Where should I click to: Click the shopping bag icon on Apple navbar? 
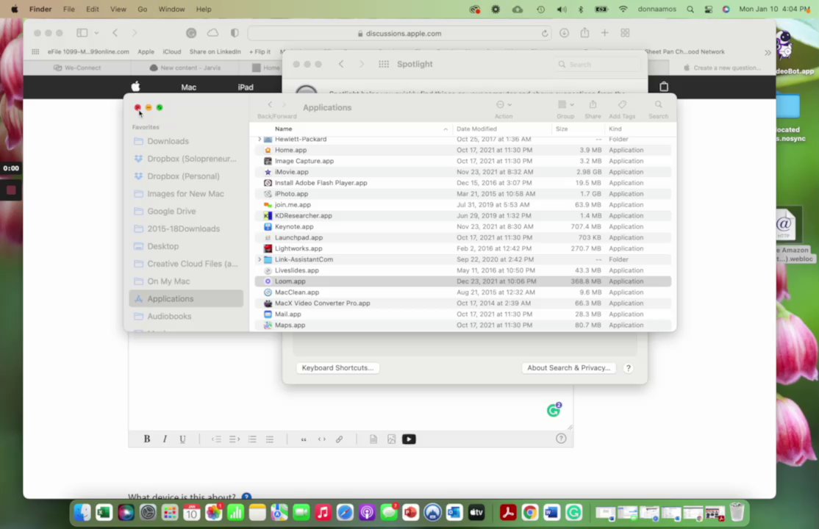[x=664, y=86]
